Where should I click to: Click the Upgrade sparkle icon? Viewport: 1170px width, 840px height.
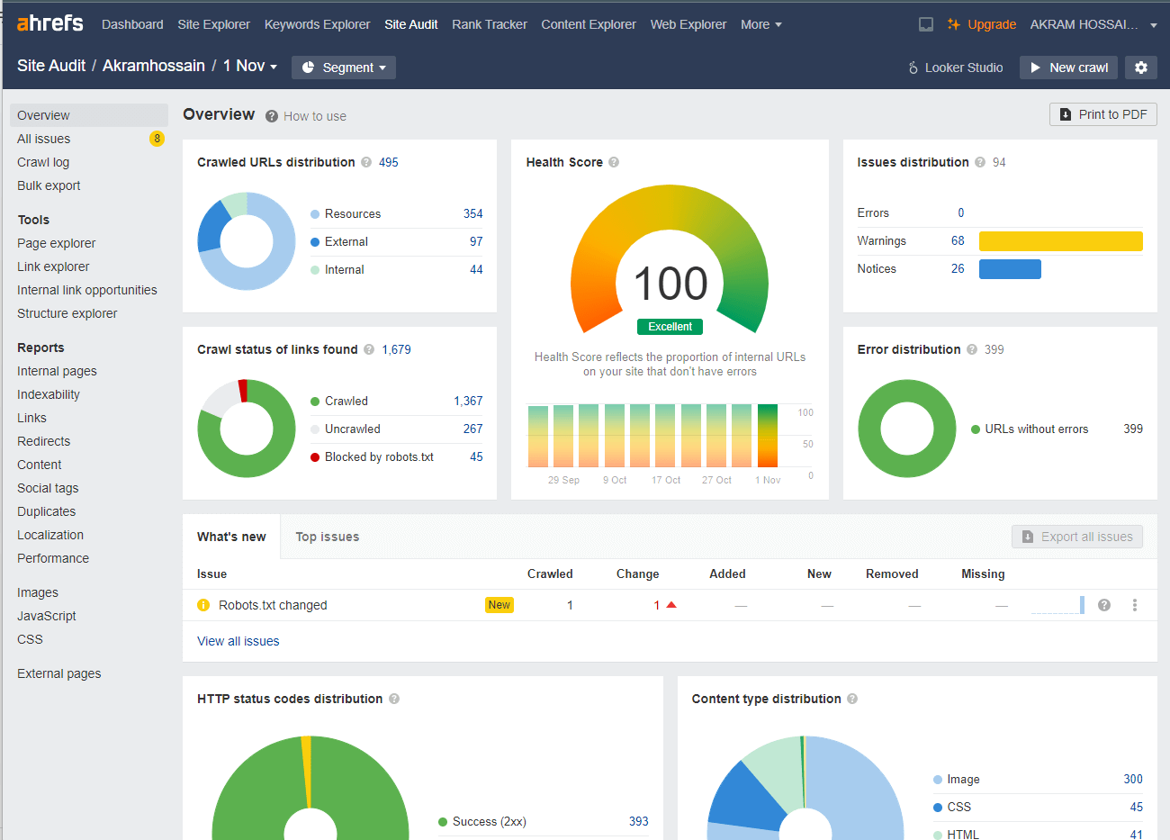coord(954,24)
